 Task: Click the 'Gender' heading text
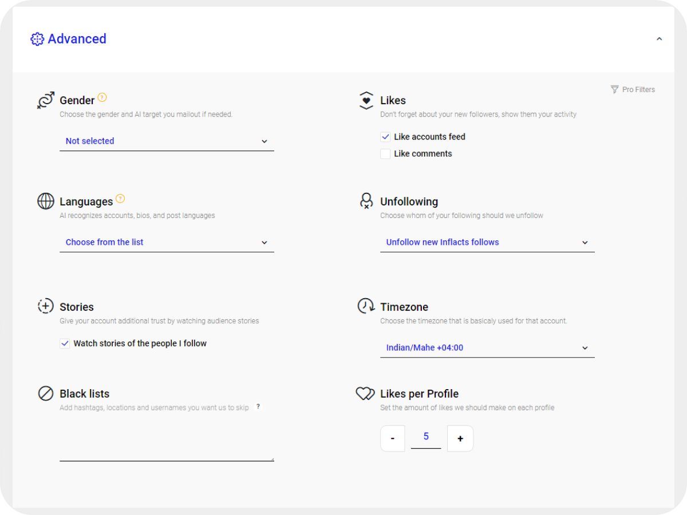(x=77, y=101)
